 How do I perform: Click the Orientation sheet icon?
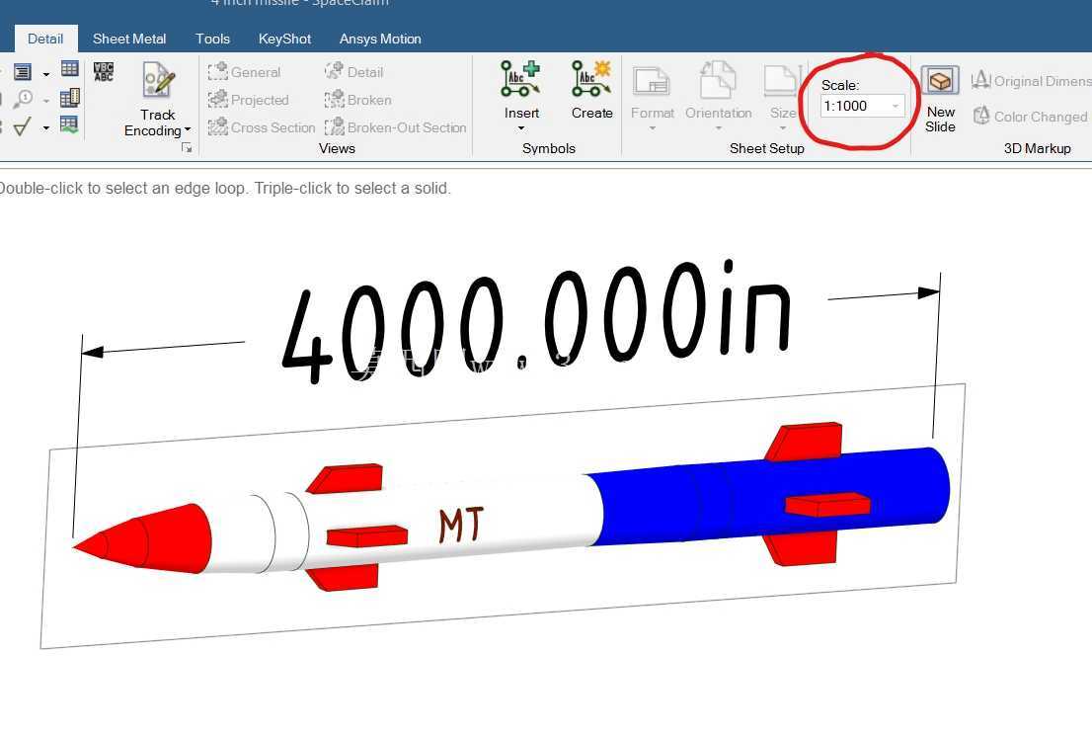[x=718, y=79]
